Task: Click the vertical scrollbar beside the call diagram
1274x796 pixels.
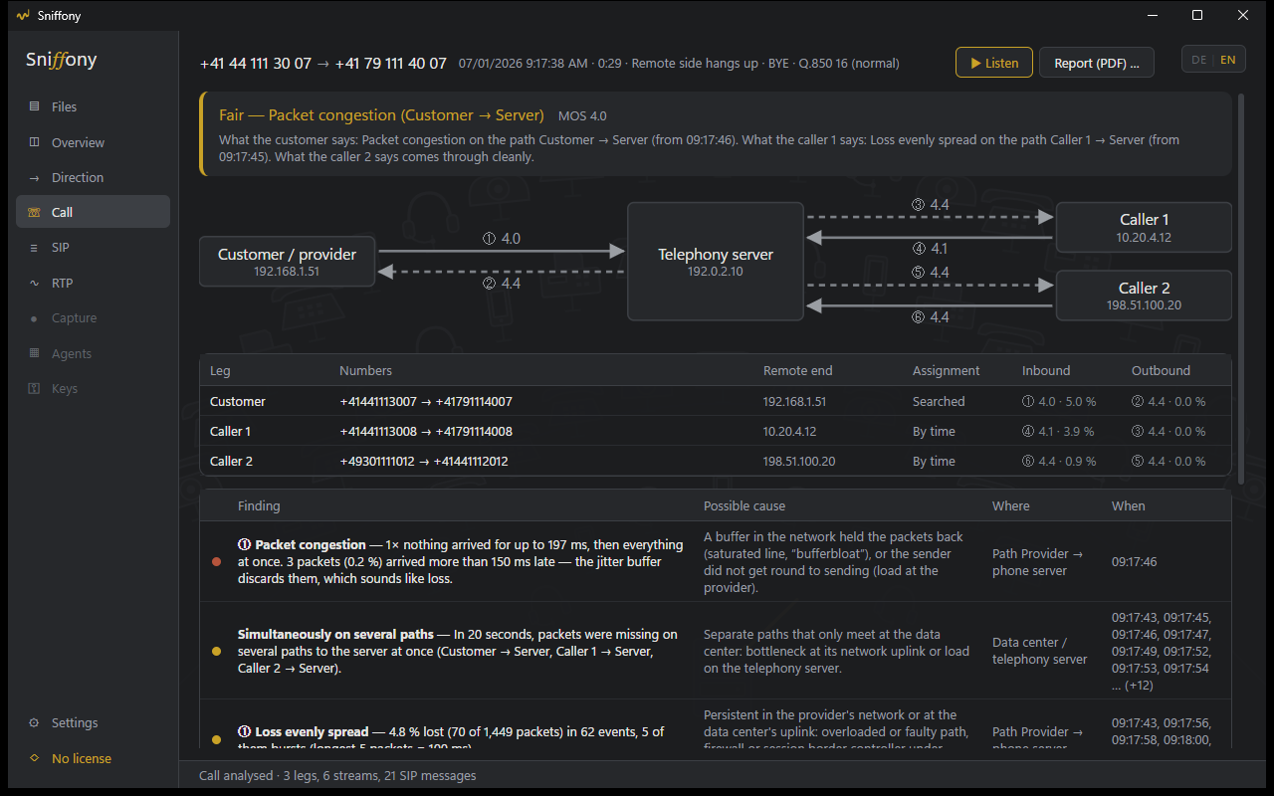Action: tap(1240, 289)
